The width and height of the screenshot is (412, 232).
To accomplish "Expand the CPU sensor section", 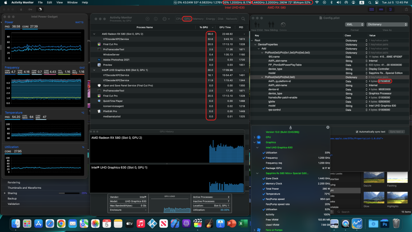I will 254,137.
